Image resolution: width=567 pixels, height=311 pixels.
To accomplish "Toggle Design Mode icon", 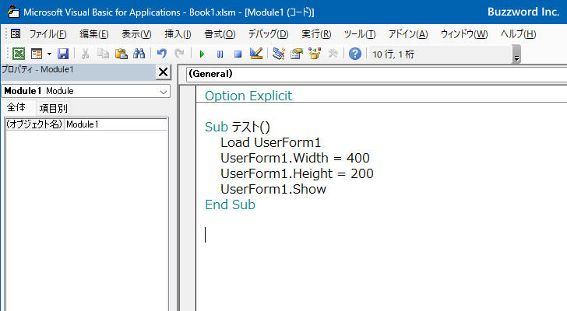I will (256, 54).
